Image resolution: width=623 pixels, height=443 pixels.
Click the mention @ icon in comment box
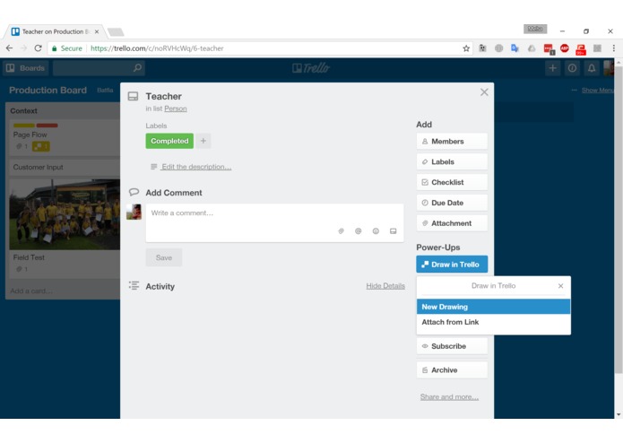[x=358, y=231]
